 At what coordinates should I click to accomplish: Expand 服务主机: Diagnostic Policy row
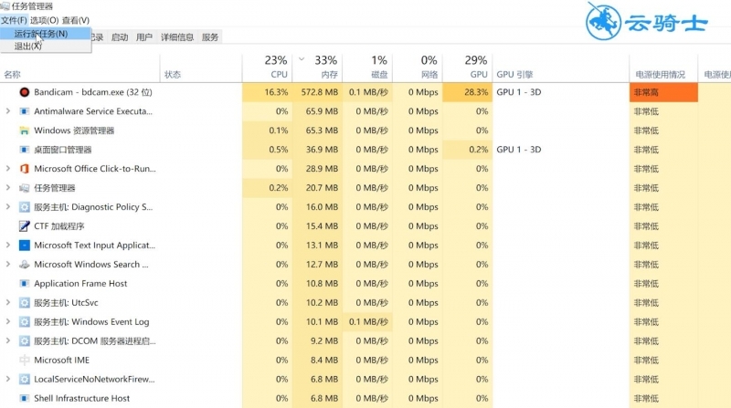[x=8, y=207]
